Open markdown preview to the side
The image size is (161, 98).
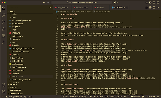[x=151, y=7]
